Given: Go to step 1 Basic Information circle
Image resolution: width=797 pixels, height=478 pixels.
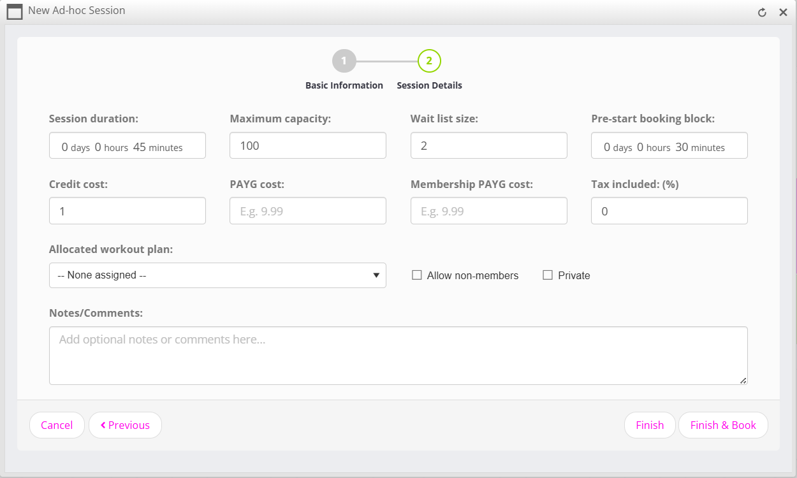Looking at the screenshot, I should [x=344, y=61].
